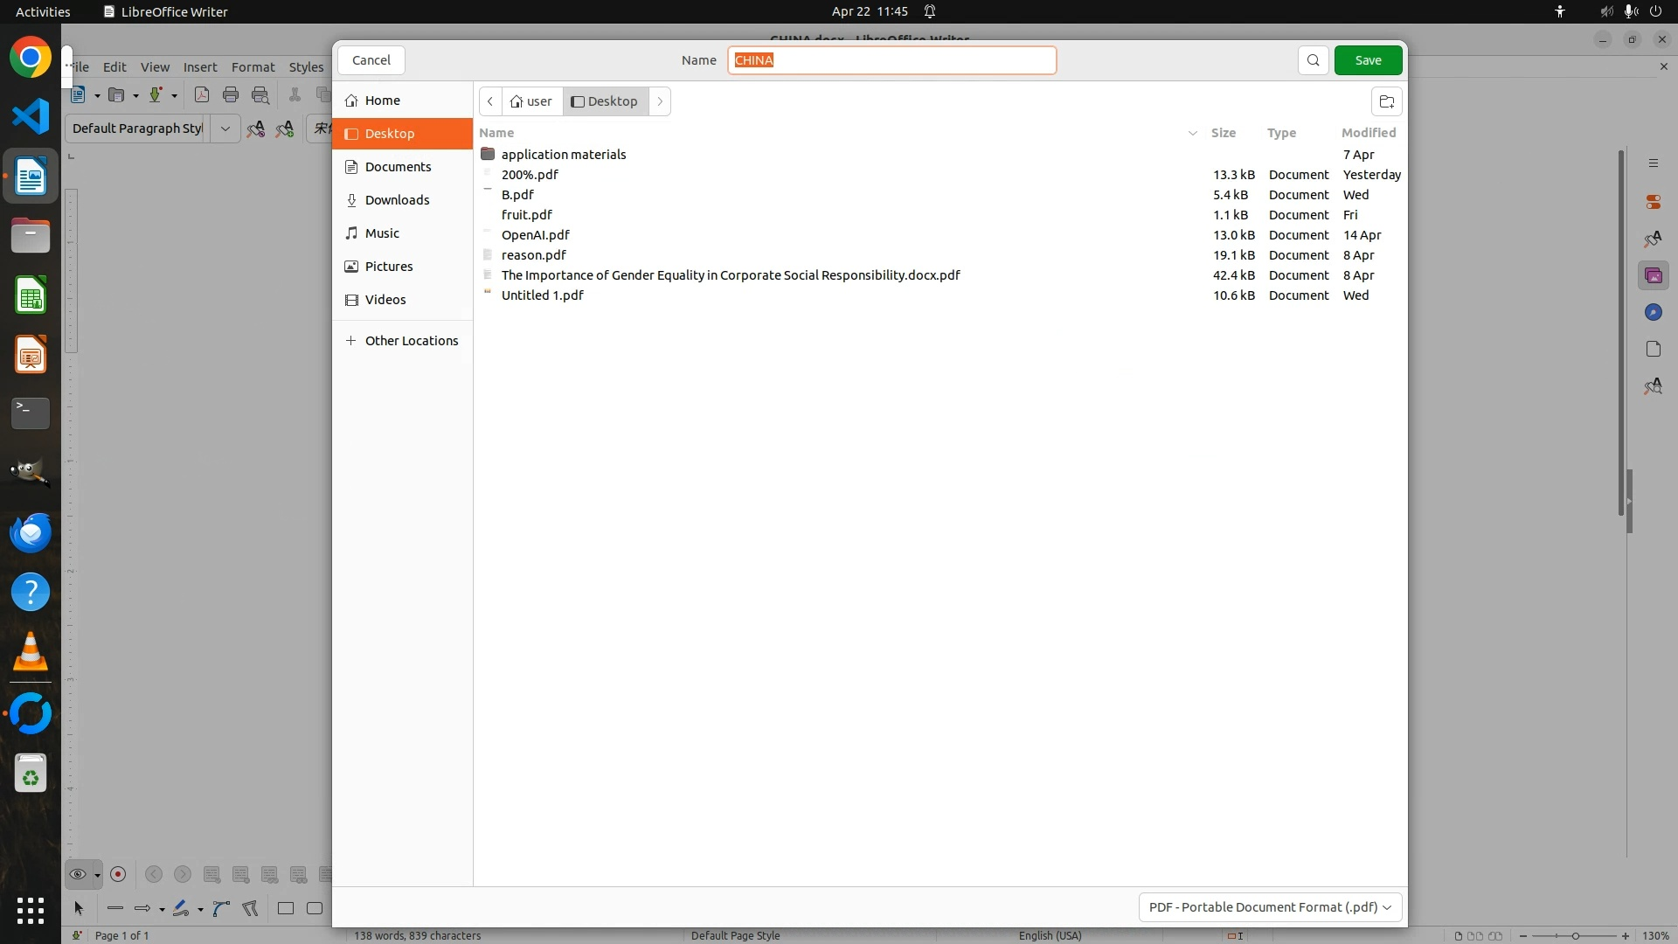The height and width of the screenshot is (944, 1678).
Task: Sort files using Name column arrow
Action: tap(1192, 133)
